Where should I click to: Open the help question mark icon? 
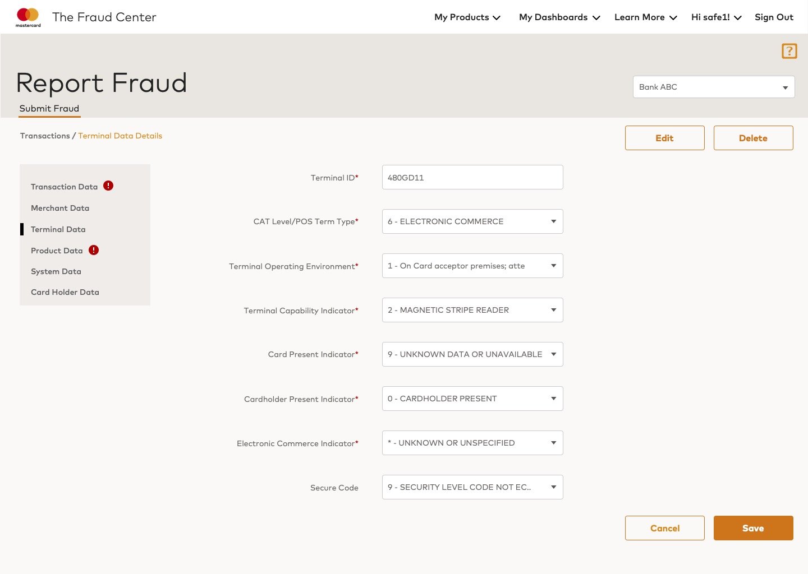(x=789, y=51)
